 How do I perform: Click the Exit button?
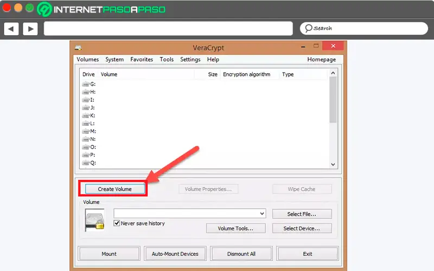(308, 254)
